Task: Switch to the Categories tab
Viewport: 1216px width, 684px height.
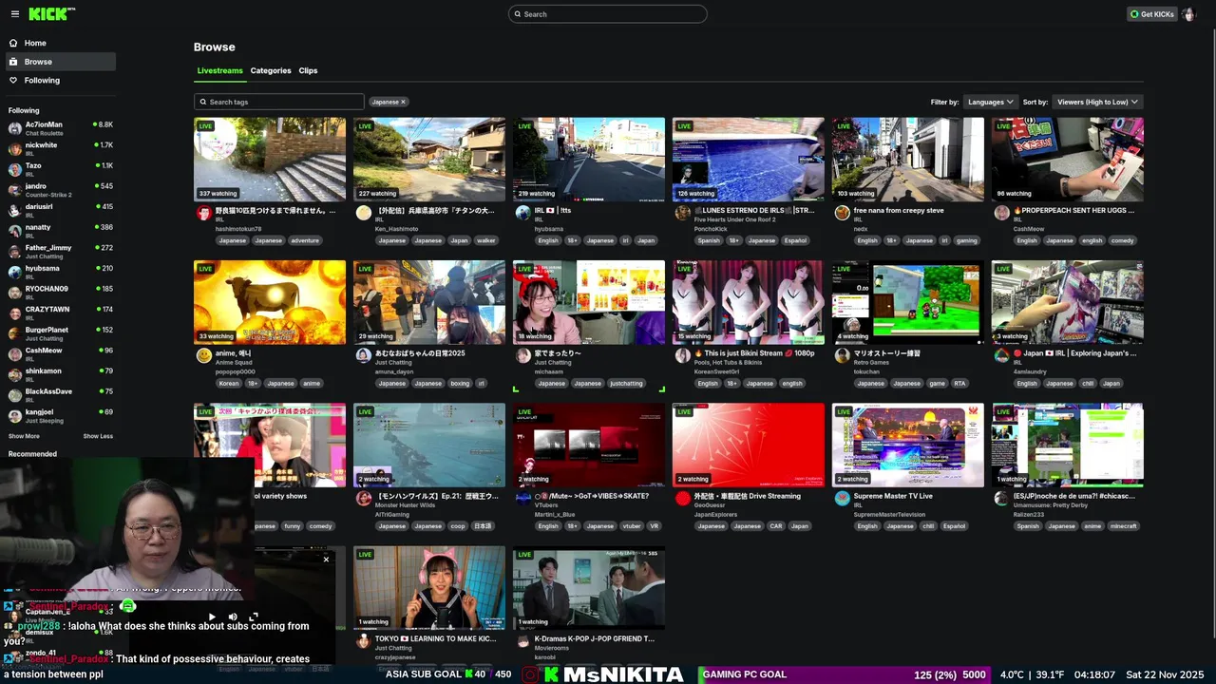Action: [271, 70]
